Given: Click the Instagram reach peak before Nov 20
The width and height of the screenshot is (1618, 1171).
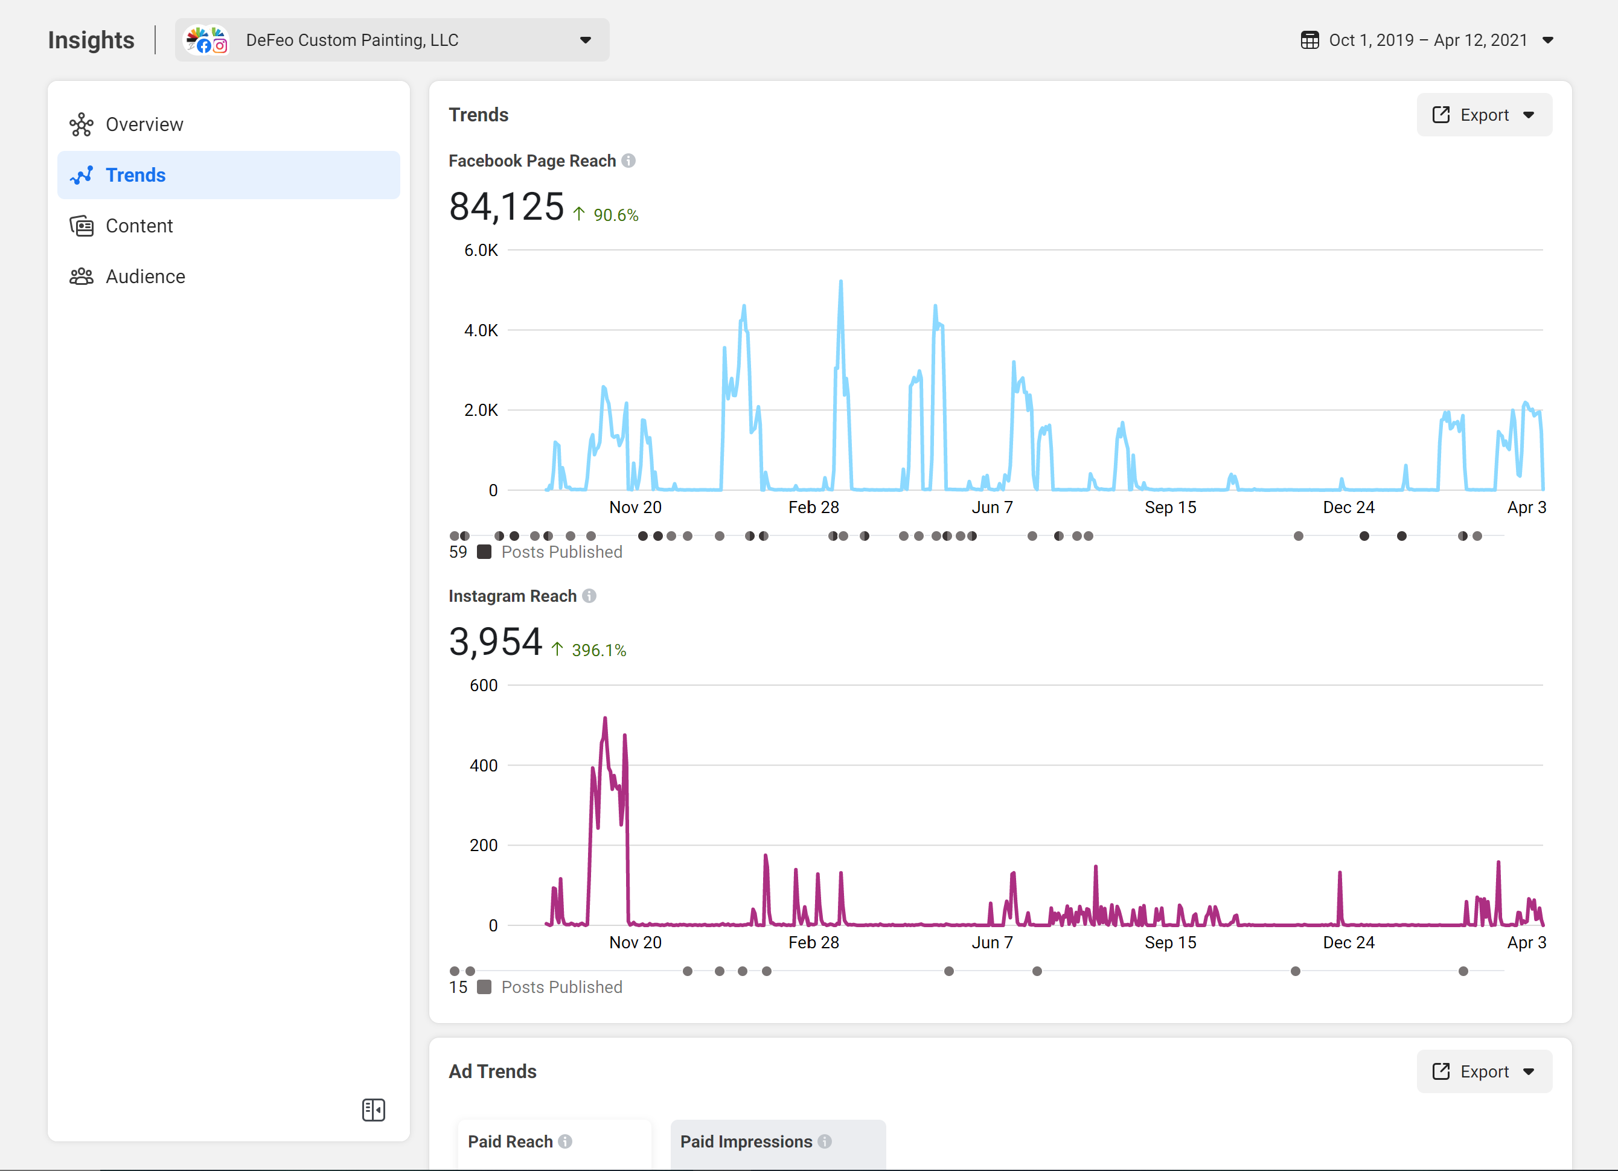Looking at the screenshot, I should [605, 719].
